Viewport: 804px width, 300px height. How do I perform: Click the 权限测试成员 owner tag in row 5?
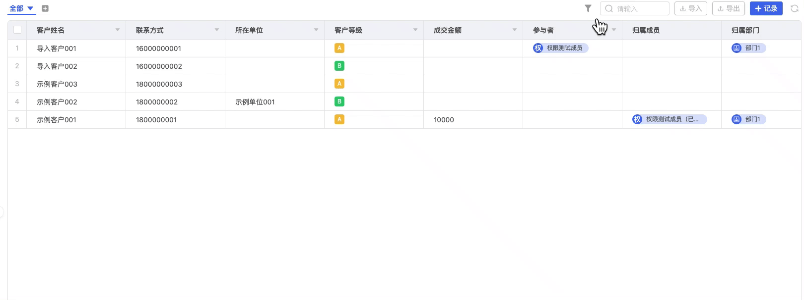[669, 119]
